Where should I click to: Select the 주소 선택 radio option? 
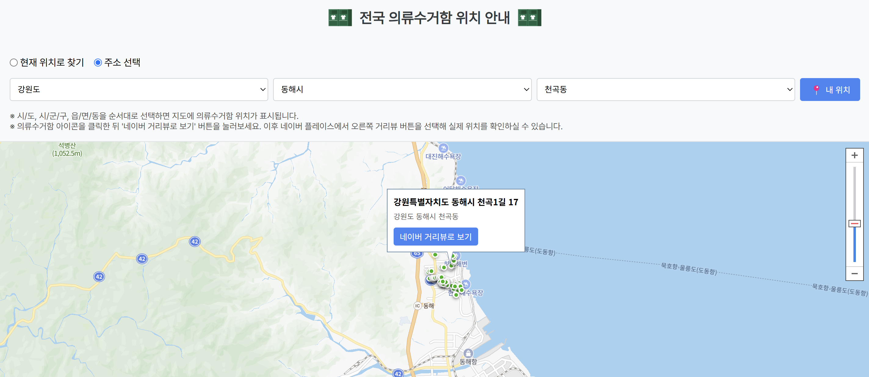click(98, 63)
